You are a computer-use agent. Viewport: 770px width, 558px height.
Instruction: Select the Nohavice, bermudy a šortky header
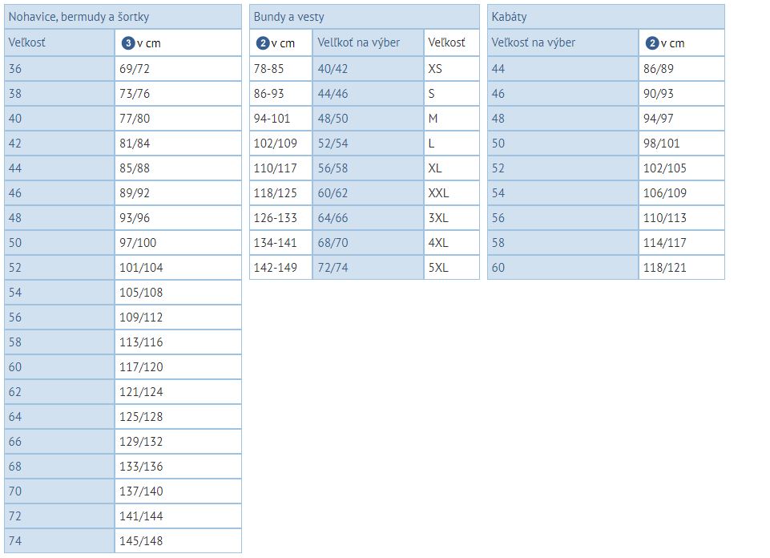click(123, 17)
